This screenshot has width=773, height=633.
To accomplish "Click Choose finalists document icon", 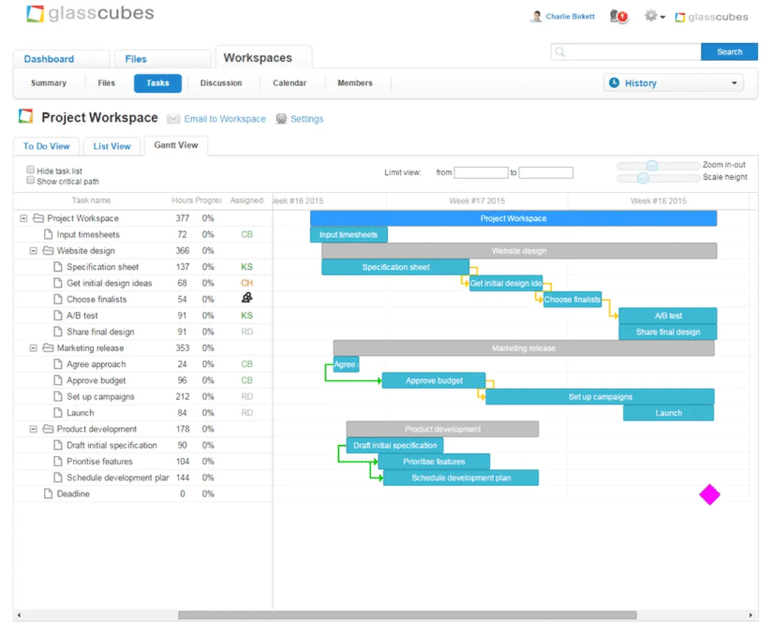I will (57, 299).
